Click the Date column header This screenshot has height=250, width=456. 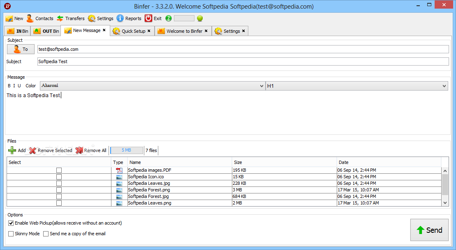pyautogui.click(x=389, y=162)
